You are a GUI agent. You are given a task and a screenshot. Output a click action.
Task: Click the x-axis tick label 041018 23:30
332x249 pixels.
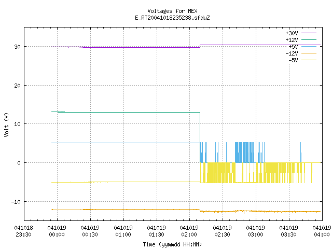(23, 231)
